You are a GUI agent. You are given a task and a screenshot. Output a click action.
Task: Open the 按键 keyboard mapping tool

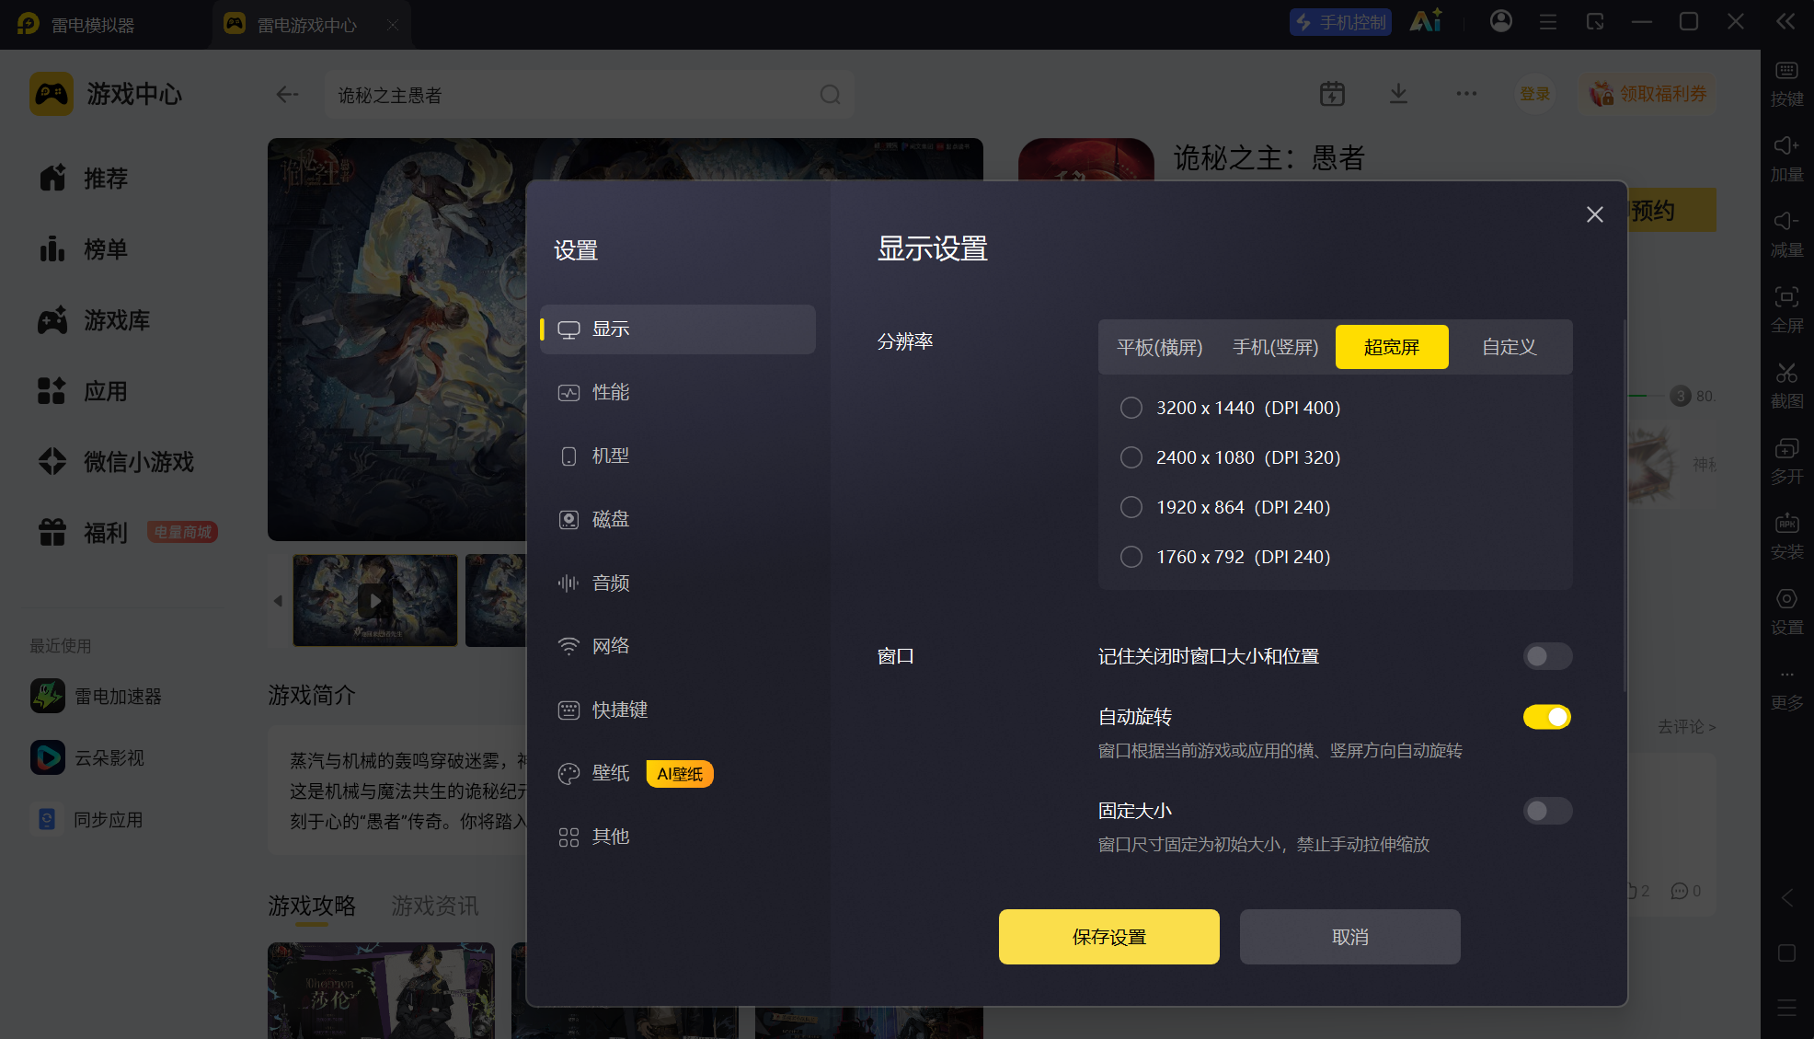click(1786, 83)
